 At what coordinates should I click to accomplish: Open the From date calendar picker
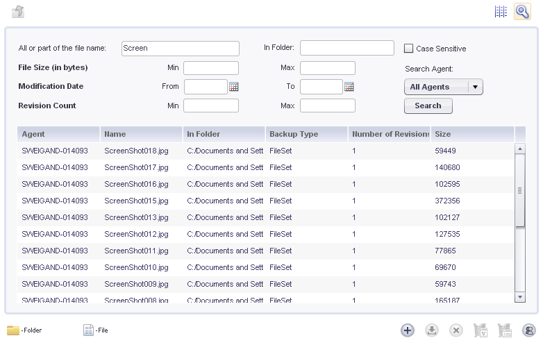[234, 87]
